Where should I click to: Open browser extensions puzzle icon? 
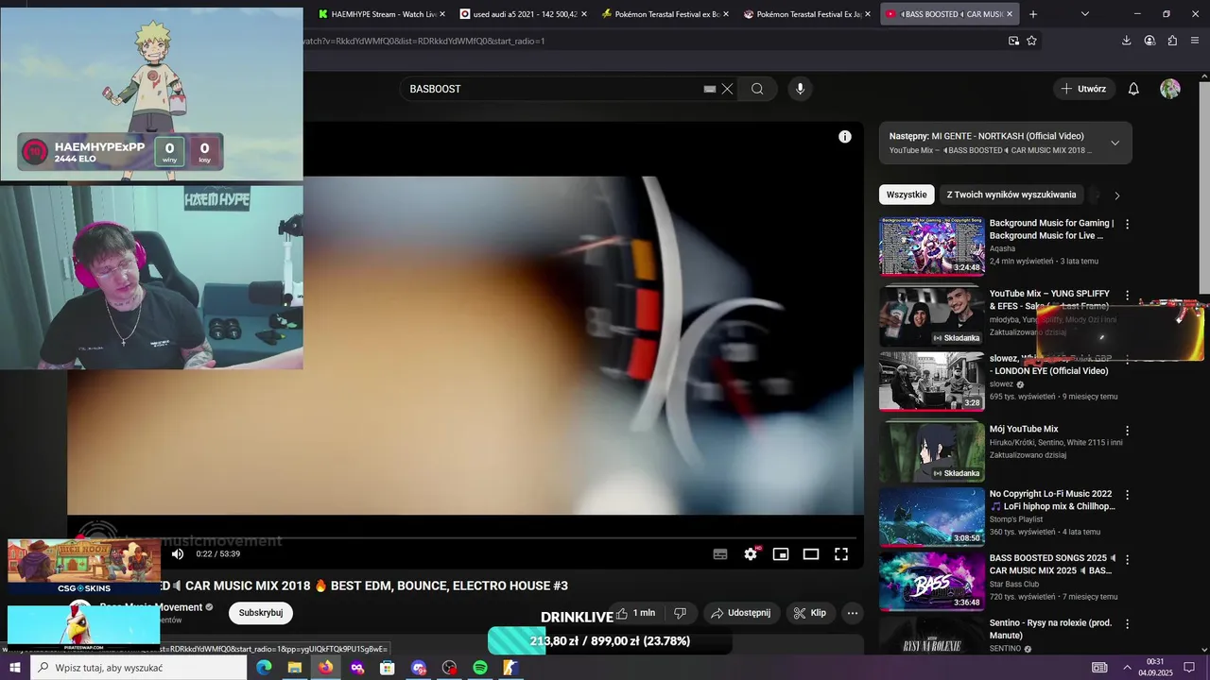coord(1172,41)
